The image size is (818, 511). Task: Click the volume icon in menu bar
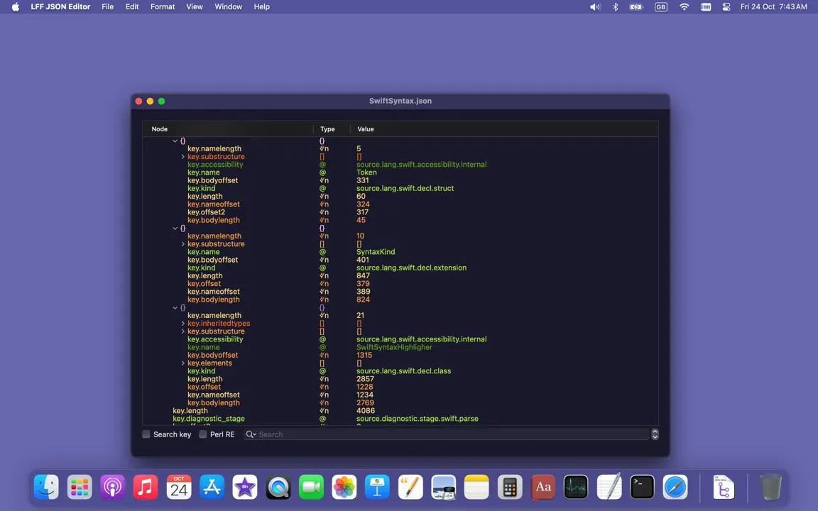595,7
